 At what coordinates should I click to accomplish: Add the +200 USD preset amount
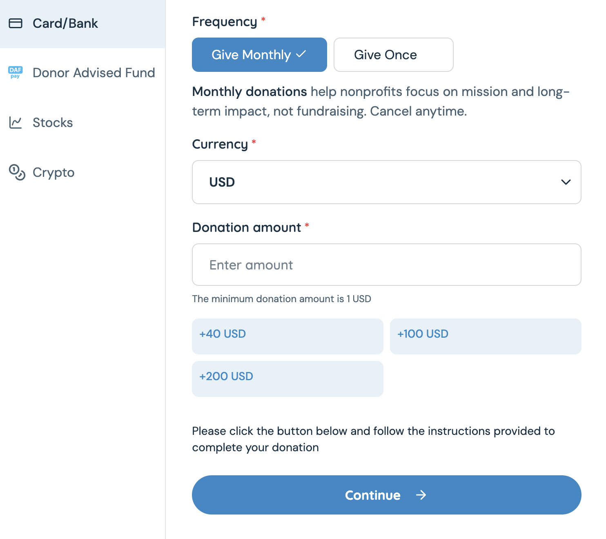pos(287,379)
